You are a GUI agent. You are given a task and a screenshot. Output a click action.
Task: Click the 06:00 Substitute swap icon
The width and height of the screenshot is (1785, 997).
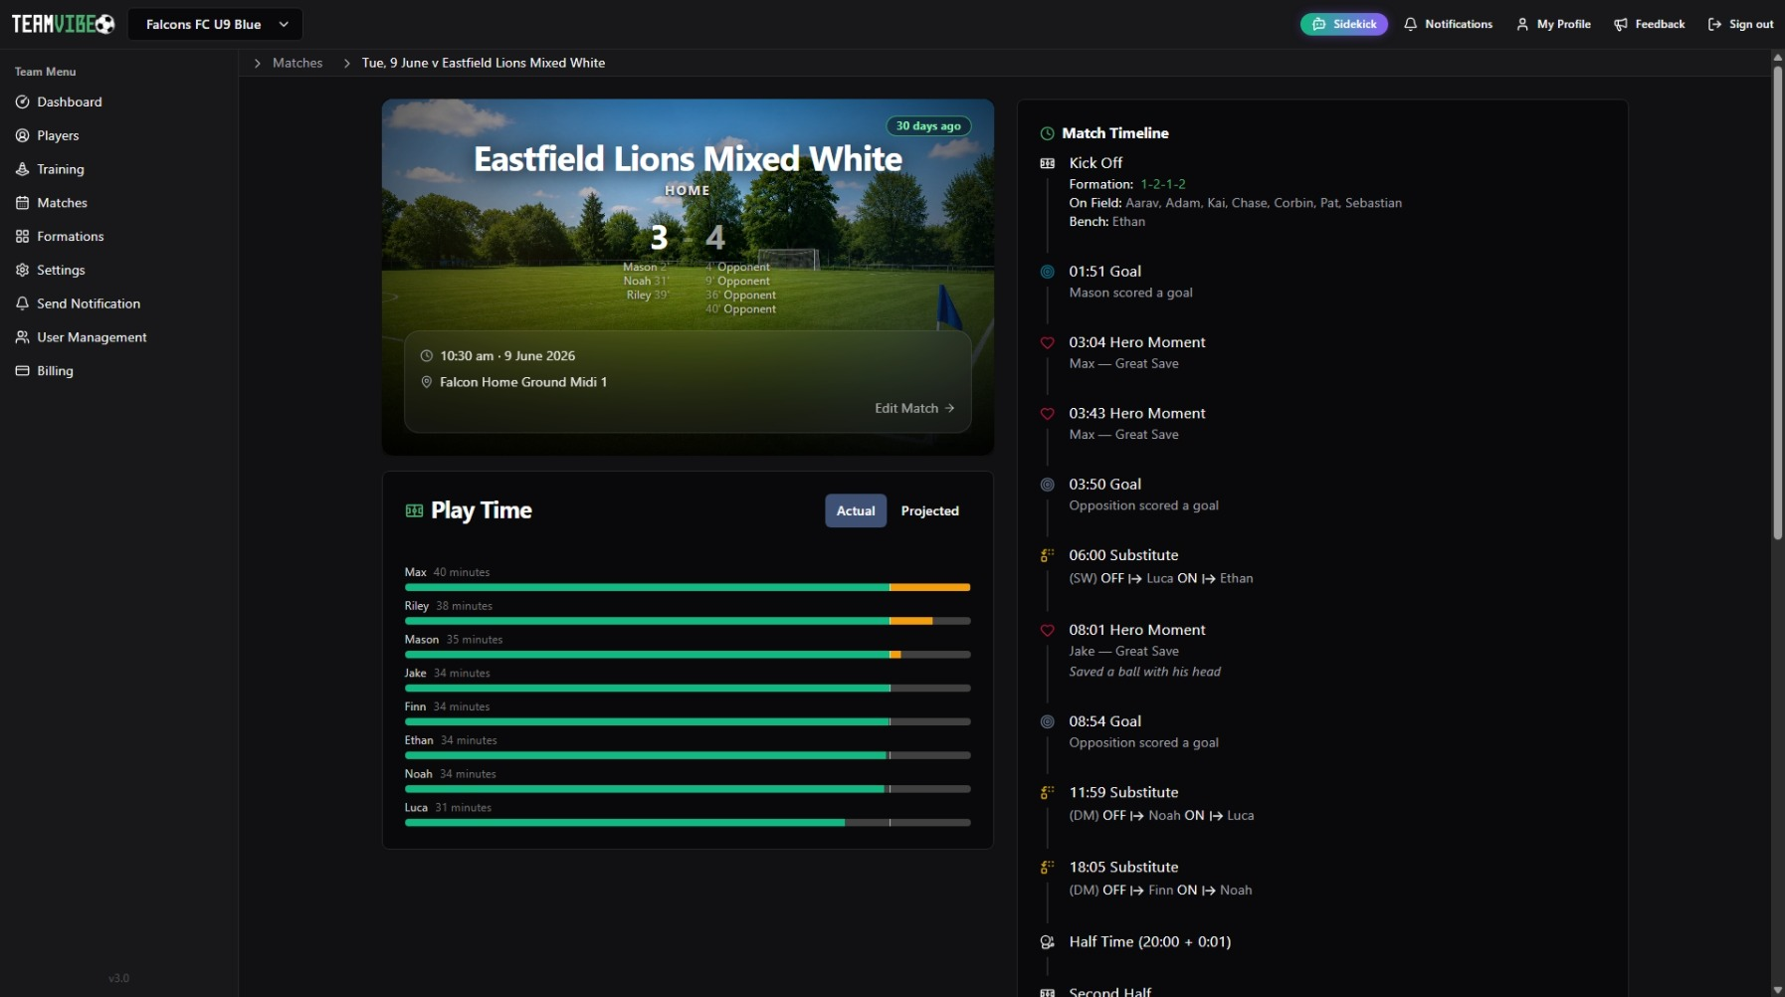pos(1047,555)
